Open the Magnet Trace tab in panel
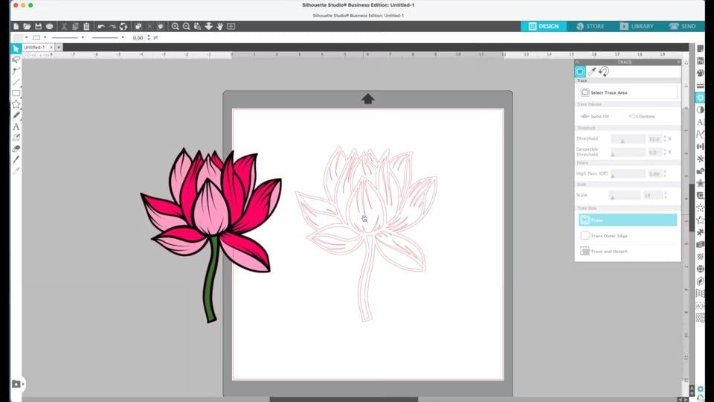714x402 pixels. (604, 71)
